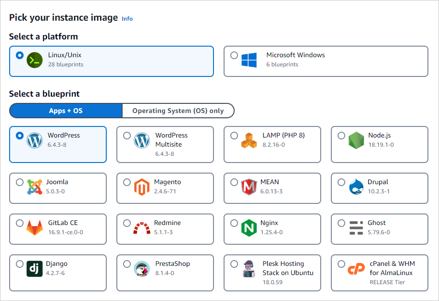Select the PrestaShop radio button
The height and width of the screenshot is (301, 439).
point(127,264)
